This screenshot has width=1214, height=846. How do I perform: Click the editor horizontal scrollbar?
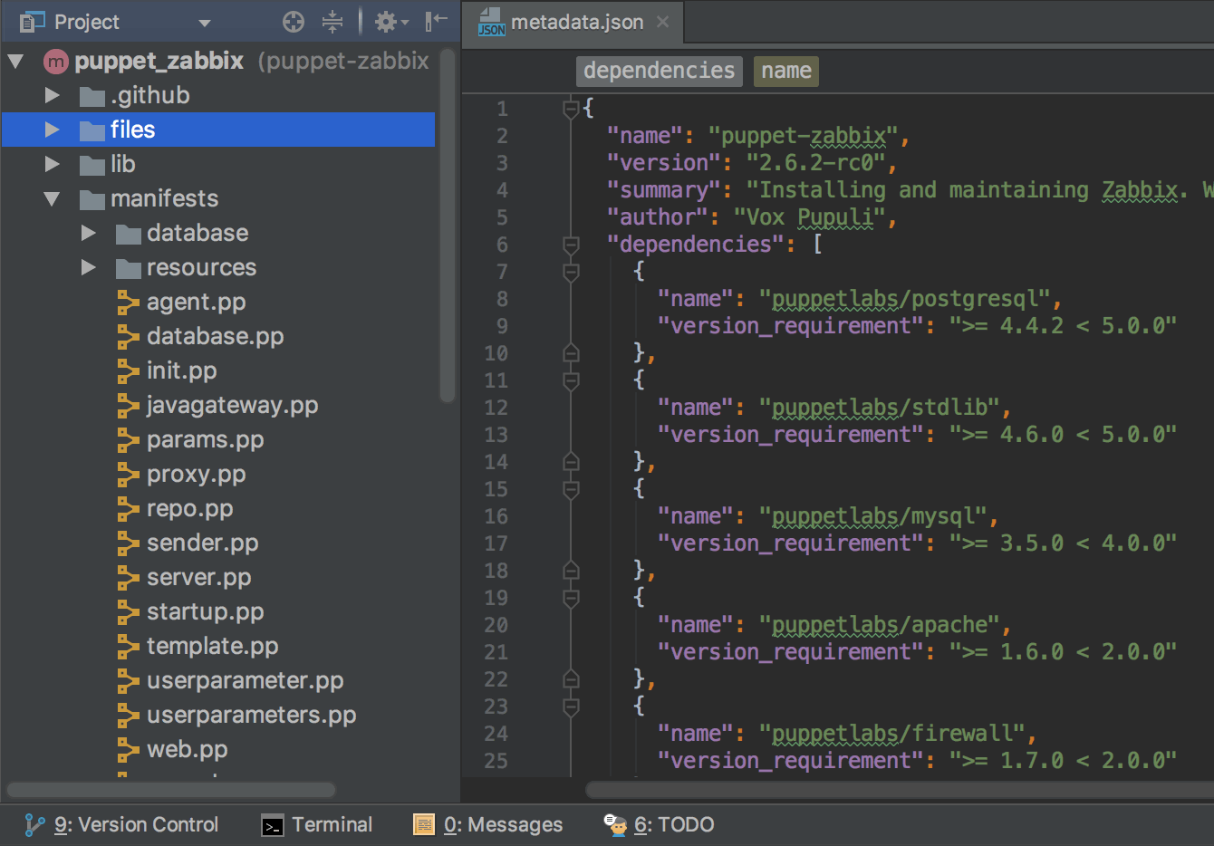click(897, 790)
